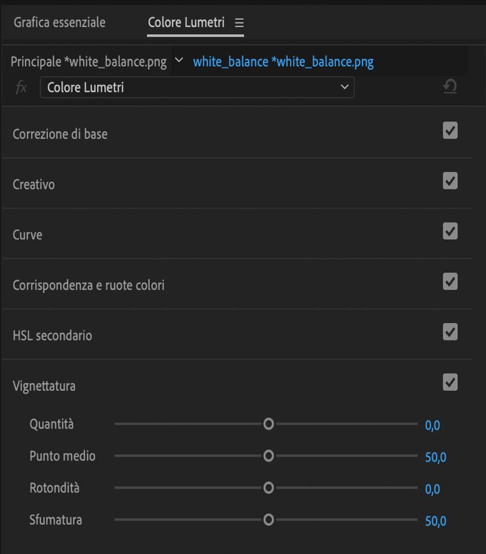
Task: Click the reset effect arrow icon
Action: [x=450, y=87]
